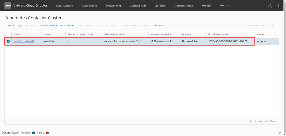The height and width of the screenshot is (136, 286).
Task: Click Virtual Data Center column header
Action: [x=218, y=34]
